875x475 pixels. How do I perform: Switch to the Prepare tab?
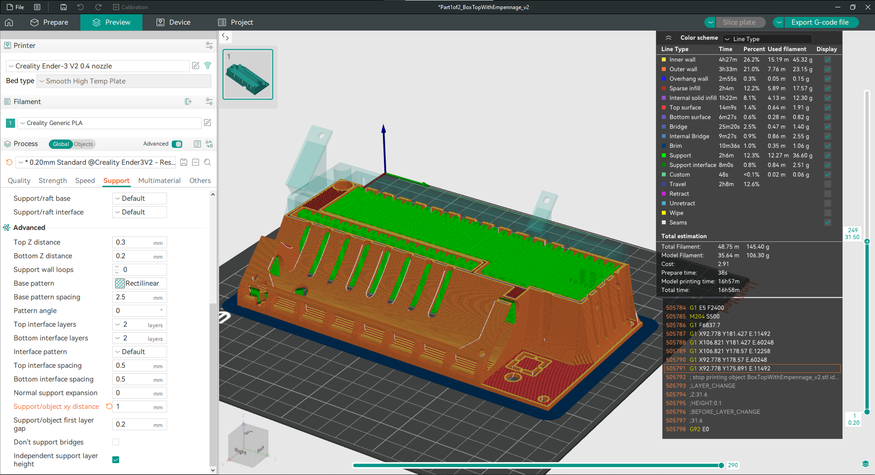coord(49,22)
